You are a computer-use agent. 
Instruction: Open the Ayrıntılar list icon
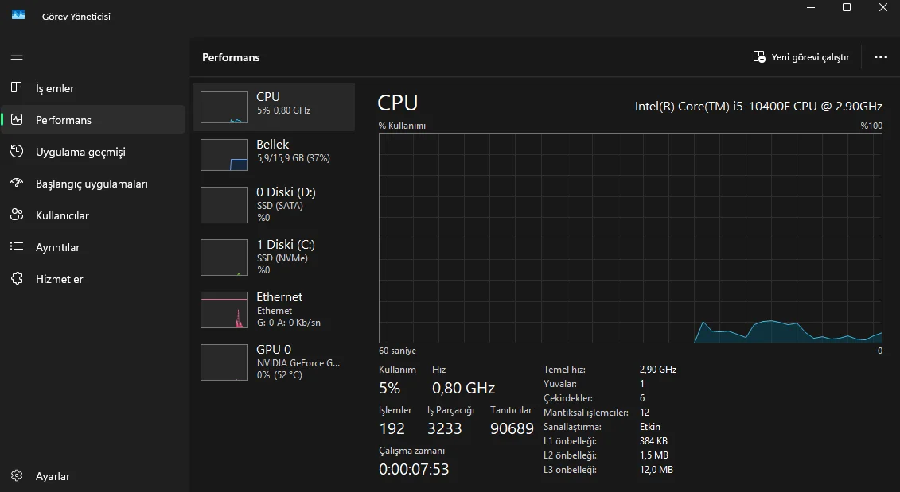click(17, 247)
